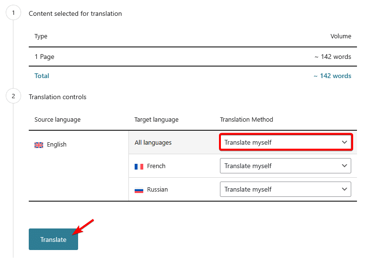368x262 pixels.
Task: Select the 1 Page row entry
Action: click(45, 57)
